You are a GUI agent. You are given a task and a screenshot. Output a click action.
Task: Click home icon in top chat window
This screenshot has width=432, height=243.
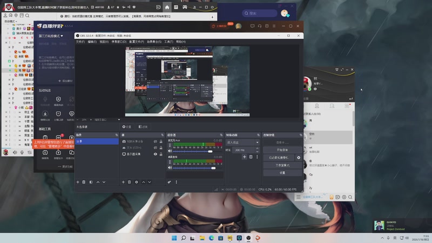pos(167,7)
